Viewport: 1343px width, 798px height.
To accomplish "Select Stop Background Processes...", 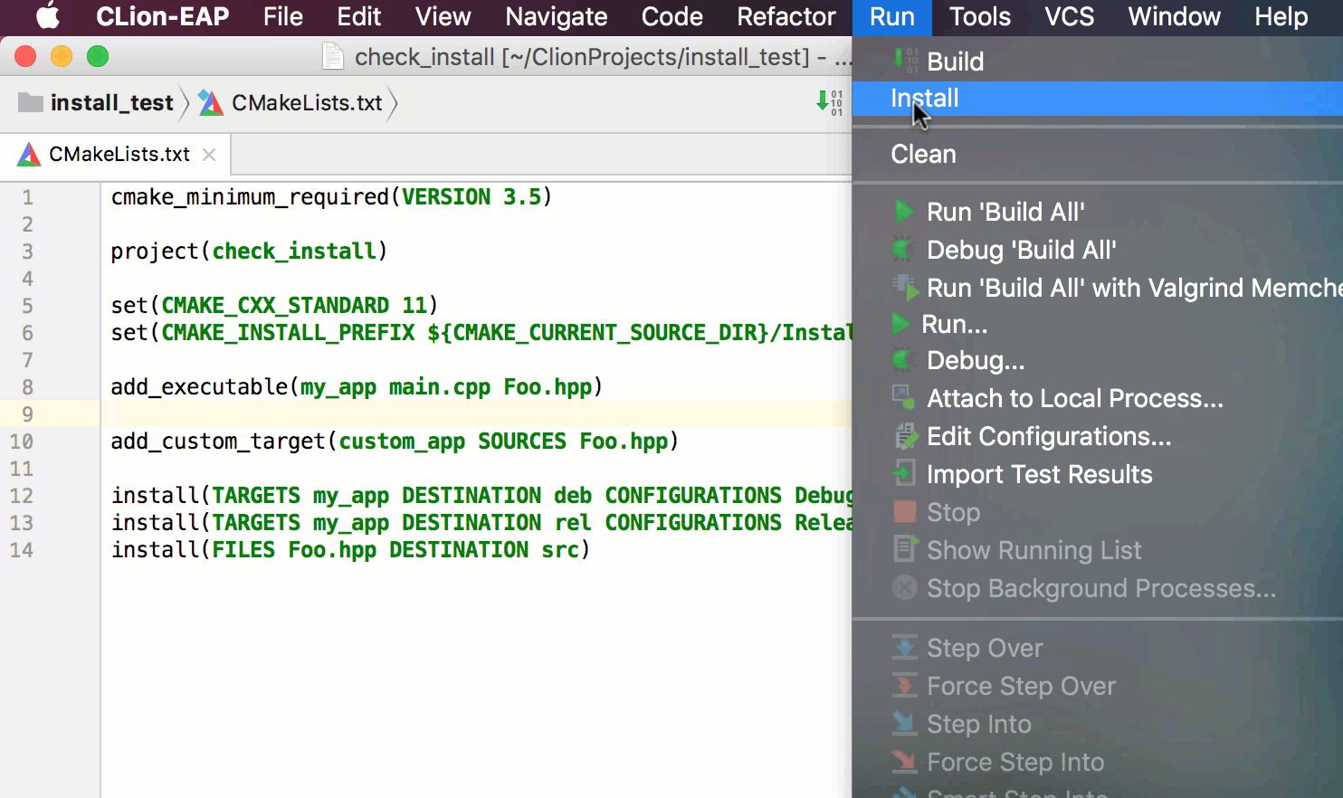I will (x=1098, y=588).
